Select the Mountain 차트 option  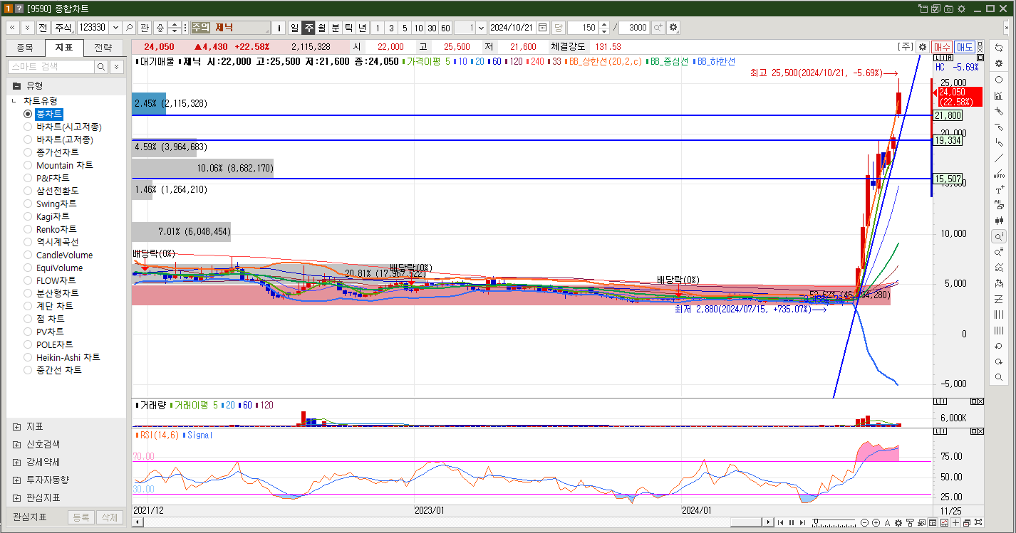pos(28,165)
